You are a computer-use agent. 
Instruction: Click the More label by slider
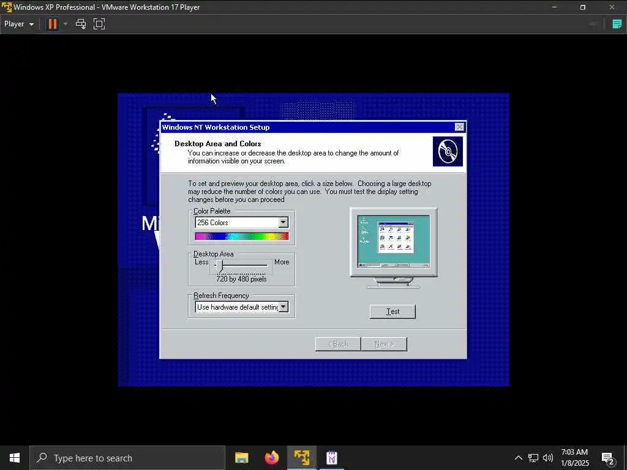point(282,262)
